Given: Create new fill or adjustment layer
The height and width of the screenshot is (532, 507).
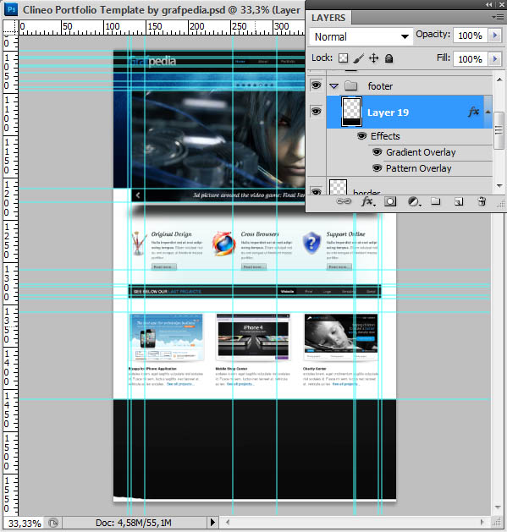Looking at the screenshot, I should click(x=414, y=202).
